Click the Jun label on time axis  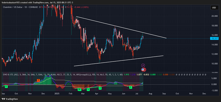coord(123,93)
